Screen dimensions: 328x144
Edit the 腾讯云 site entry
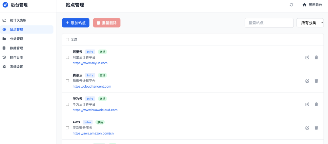point(307,81)
